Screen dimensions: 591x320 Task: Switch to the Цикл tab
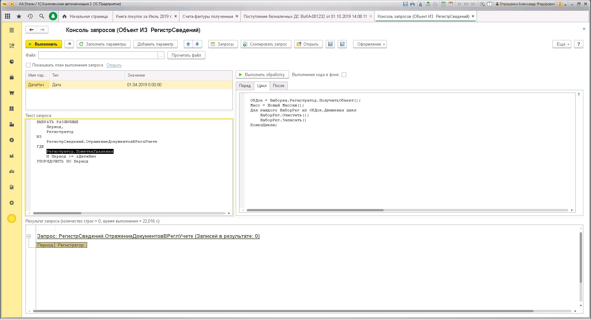click(262, 86)
